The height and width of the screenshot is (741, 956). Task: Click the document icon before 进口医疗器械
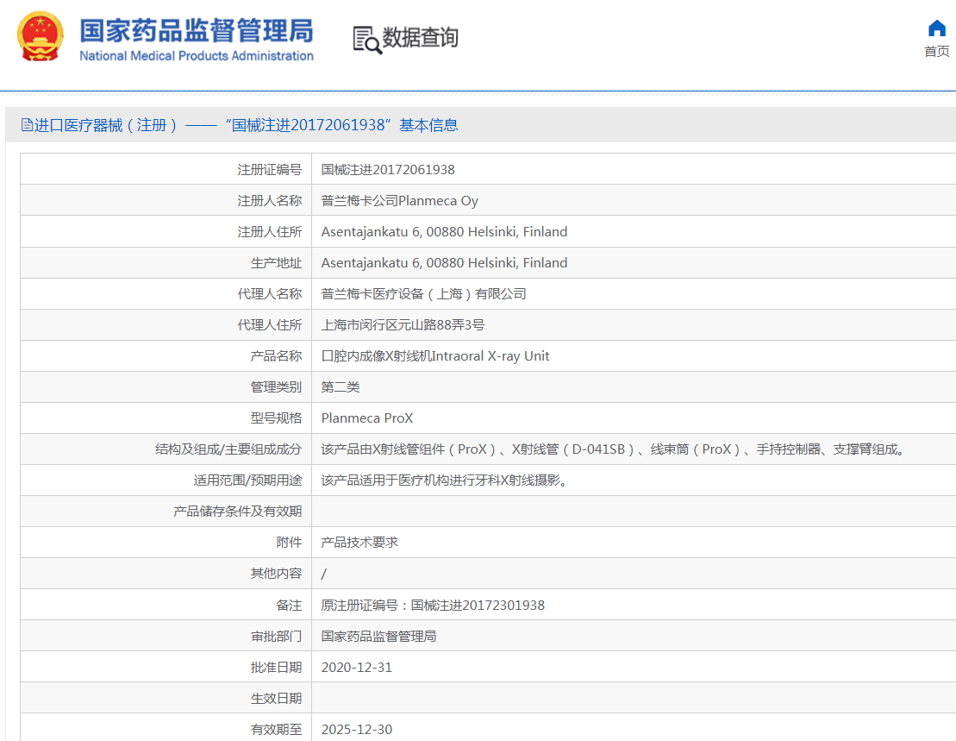[x=27, y=125]
